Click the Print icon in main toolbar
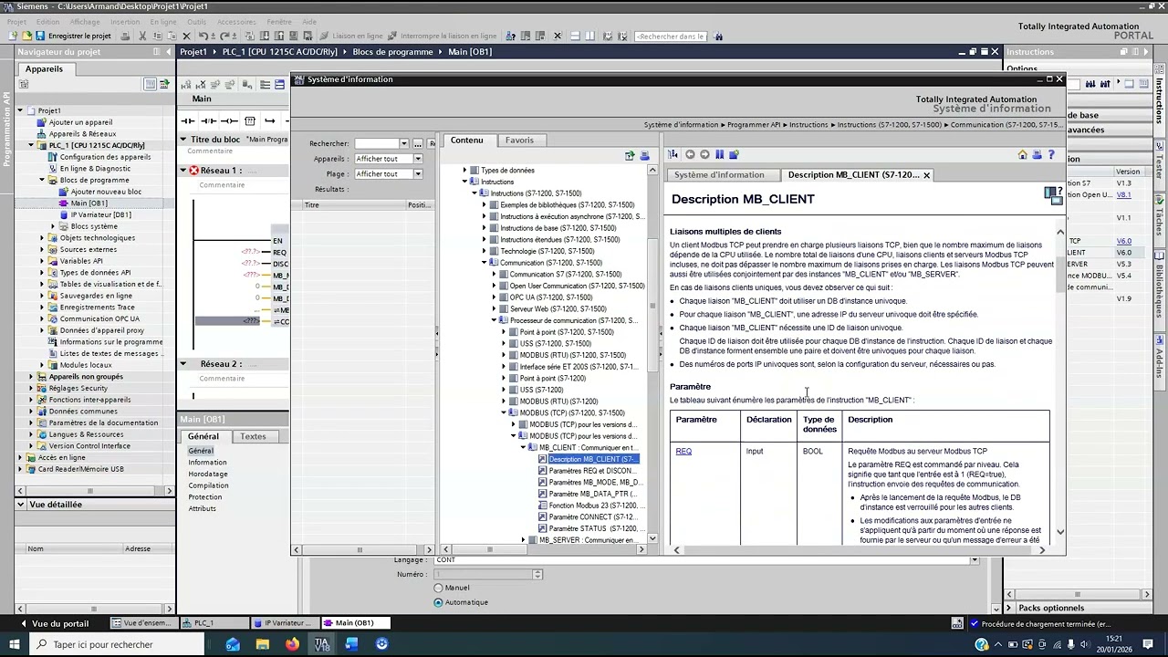The image size is (1168, 657). pyautogui.click(x=126, y=36)
